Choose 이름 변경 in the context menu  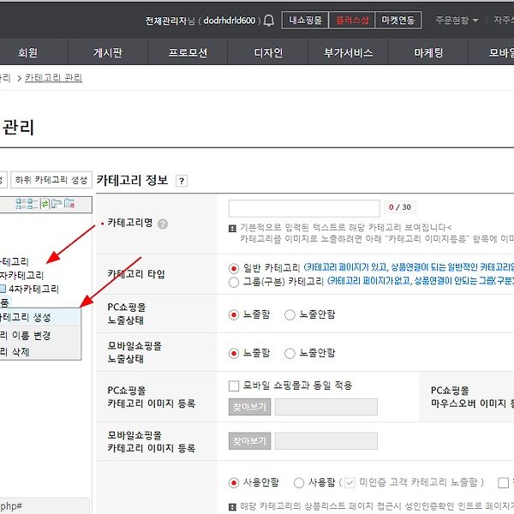[31, 335]
